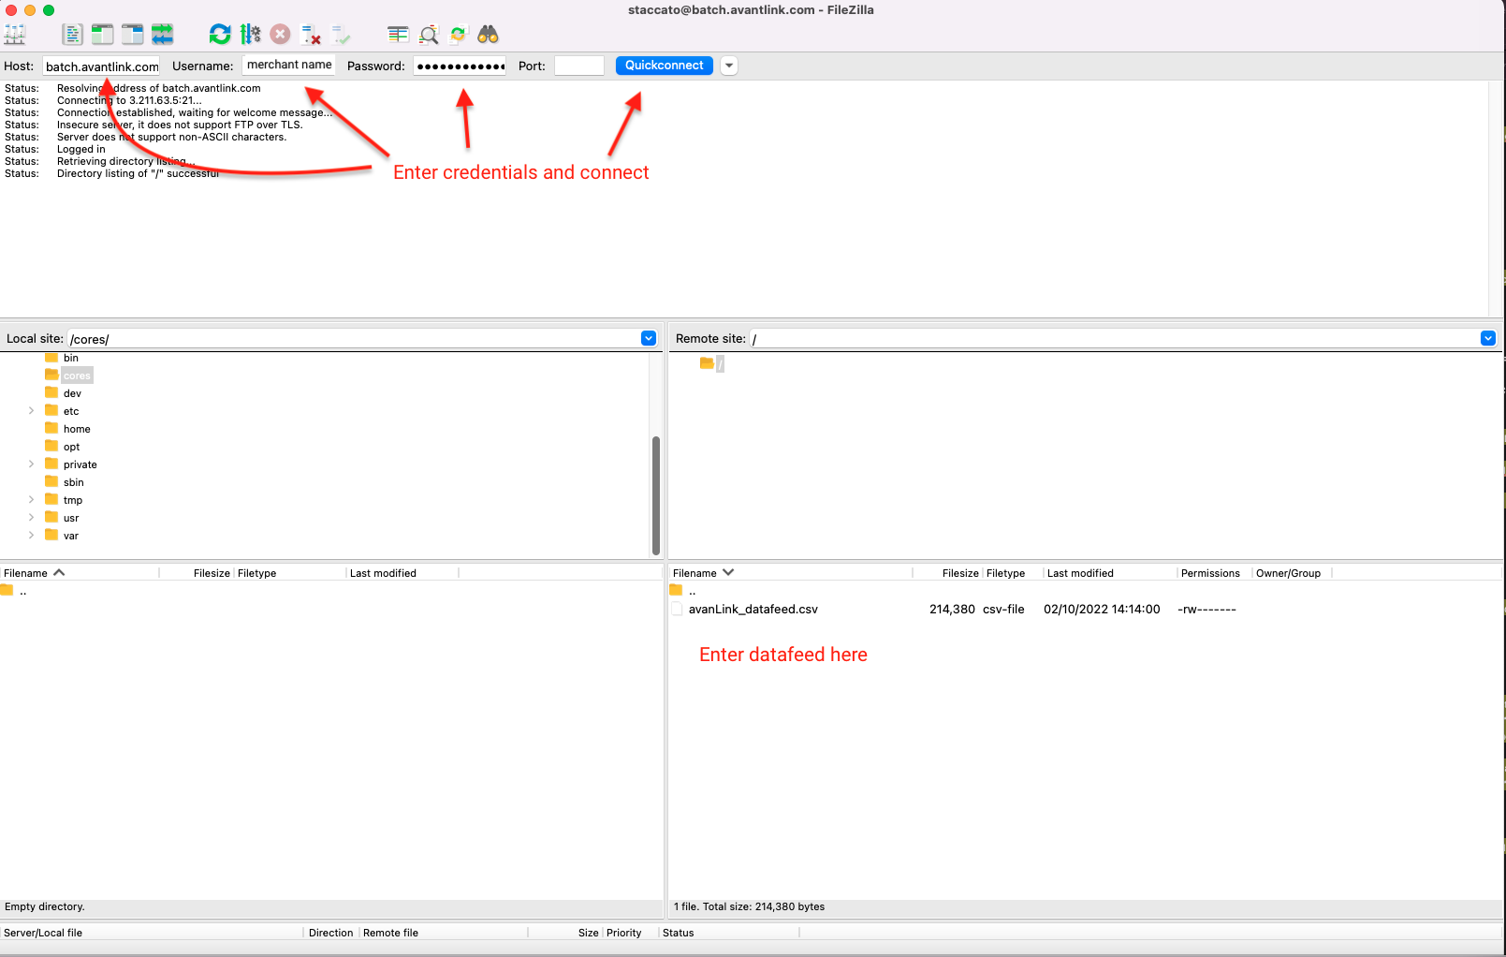Select the dev folder in local tree
Screen dimensions: 1506x957
[x=72, y=393]
